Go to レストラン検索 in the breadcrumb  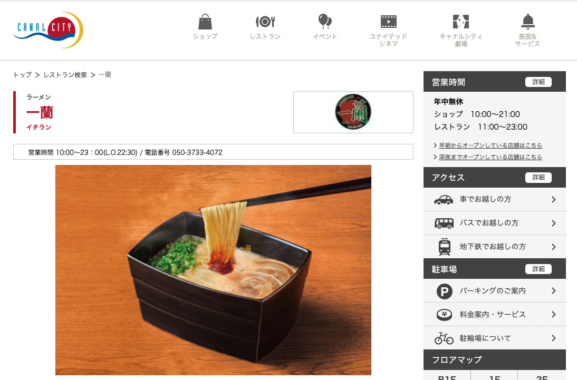click(x=65, y=75)
